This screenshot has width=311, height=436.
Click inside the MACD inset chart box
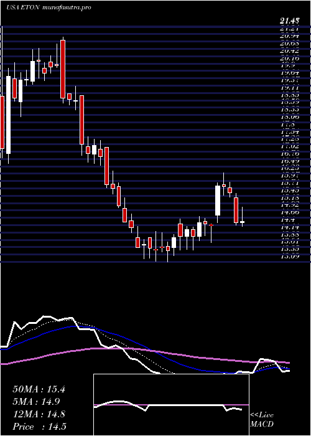pyautogui.click(x=171, y=405)
